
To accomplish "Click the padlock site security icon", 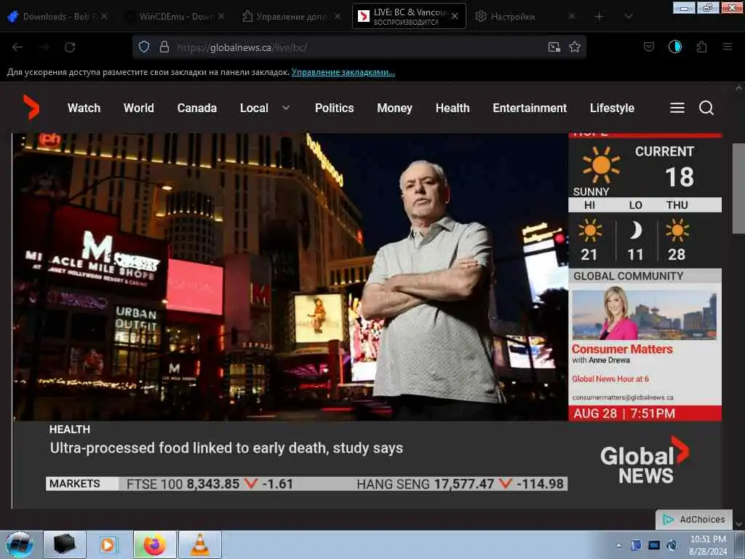I will pyautogui.click(x=164, y=47).
